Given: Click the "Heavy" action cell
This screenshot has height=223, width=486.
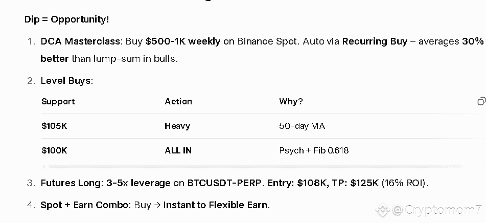Looking at the screenshot, I should tap(177, 126).
